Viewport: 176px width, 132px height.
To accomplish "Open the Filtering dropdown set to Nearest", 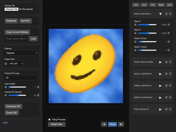I will (x=21, y=53).
